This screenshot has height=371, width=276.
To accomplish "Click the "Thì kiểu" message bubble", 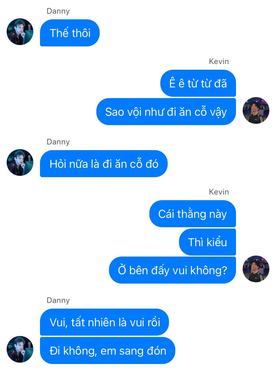I will point(207,242).
